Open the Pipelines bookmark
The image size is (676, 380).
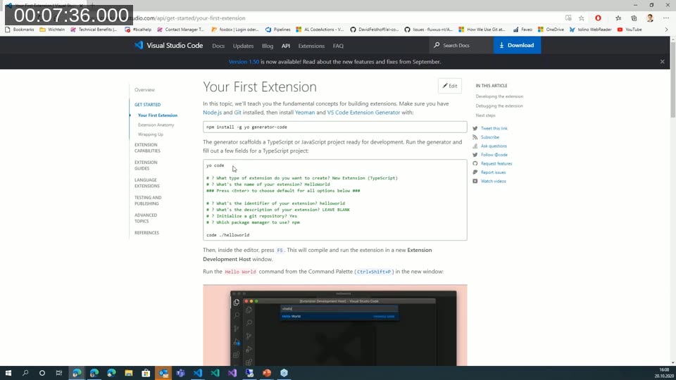(277, 30)
